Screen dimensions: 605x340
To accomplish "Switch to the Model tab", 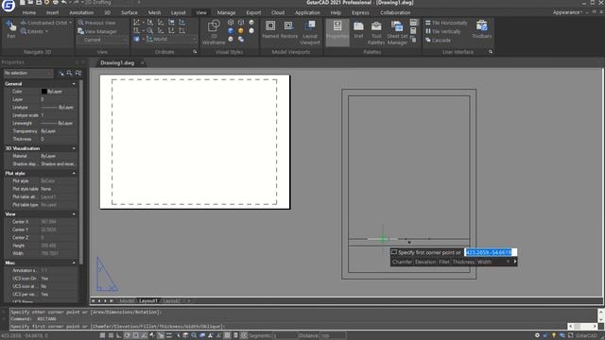I will 127,300.
